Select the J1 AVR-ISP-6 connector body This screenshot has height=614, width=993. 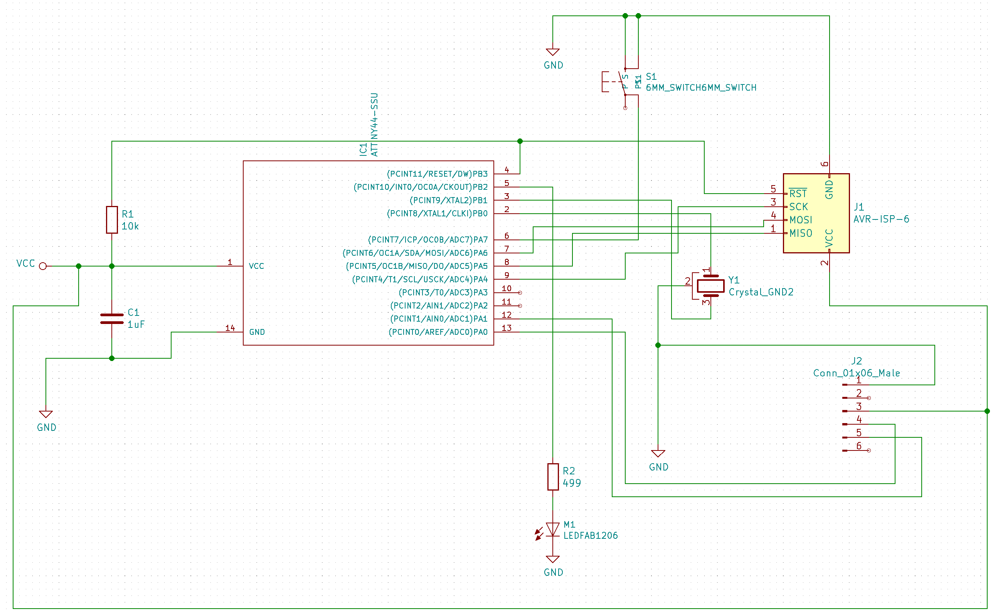pyautogui.click(x=816, y=213)
